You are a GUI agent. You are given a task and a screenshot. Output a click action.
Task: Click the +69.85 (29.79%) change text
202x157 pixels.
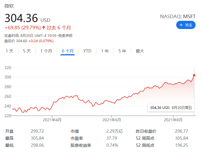point(23,28)
